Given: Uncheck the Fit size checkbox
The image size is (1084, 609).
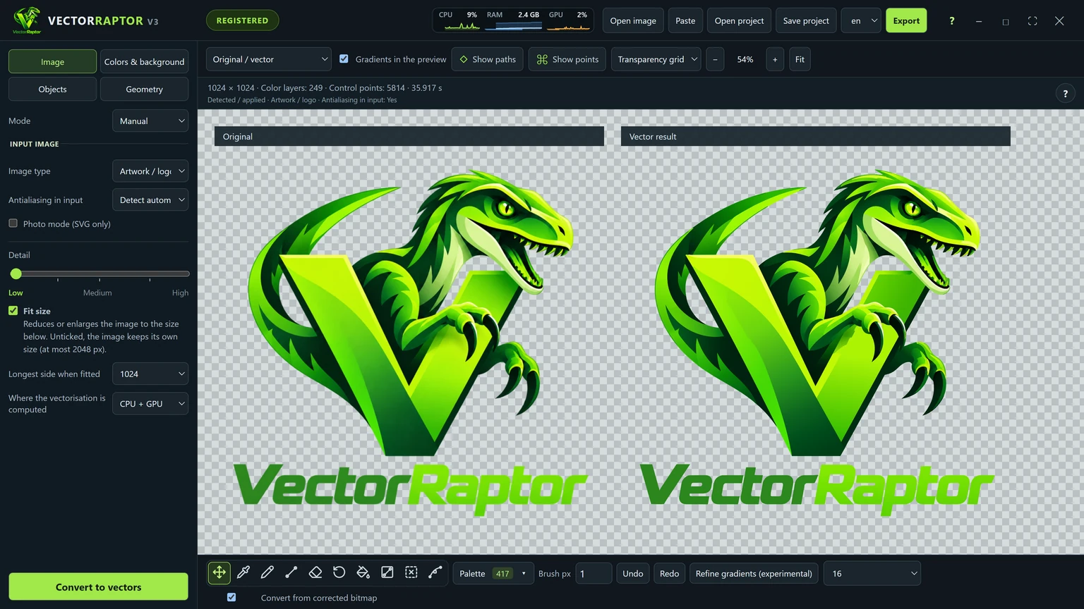Looking at the screenshot, I should 13,311.
